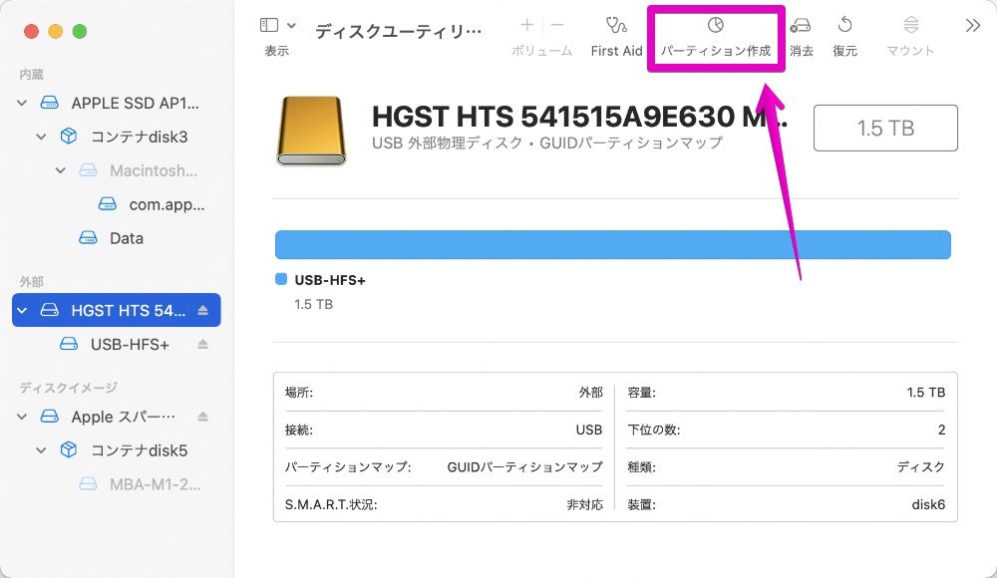
Task: Collapse the Apple スパース image row
Action: coord(22,417)
